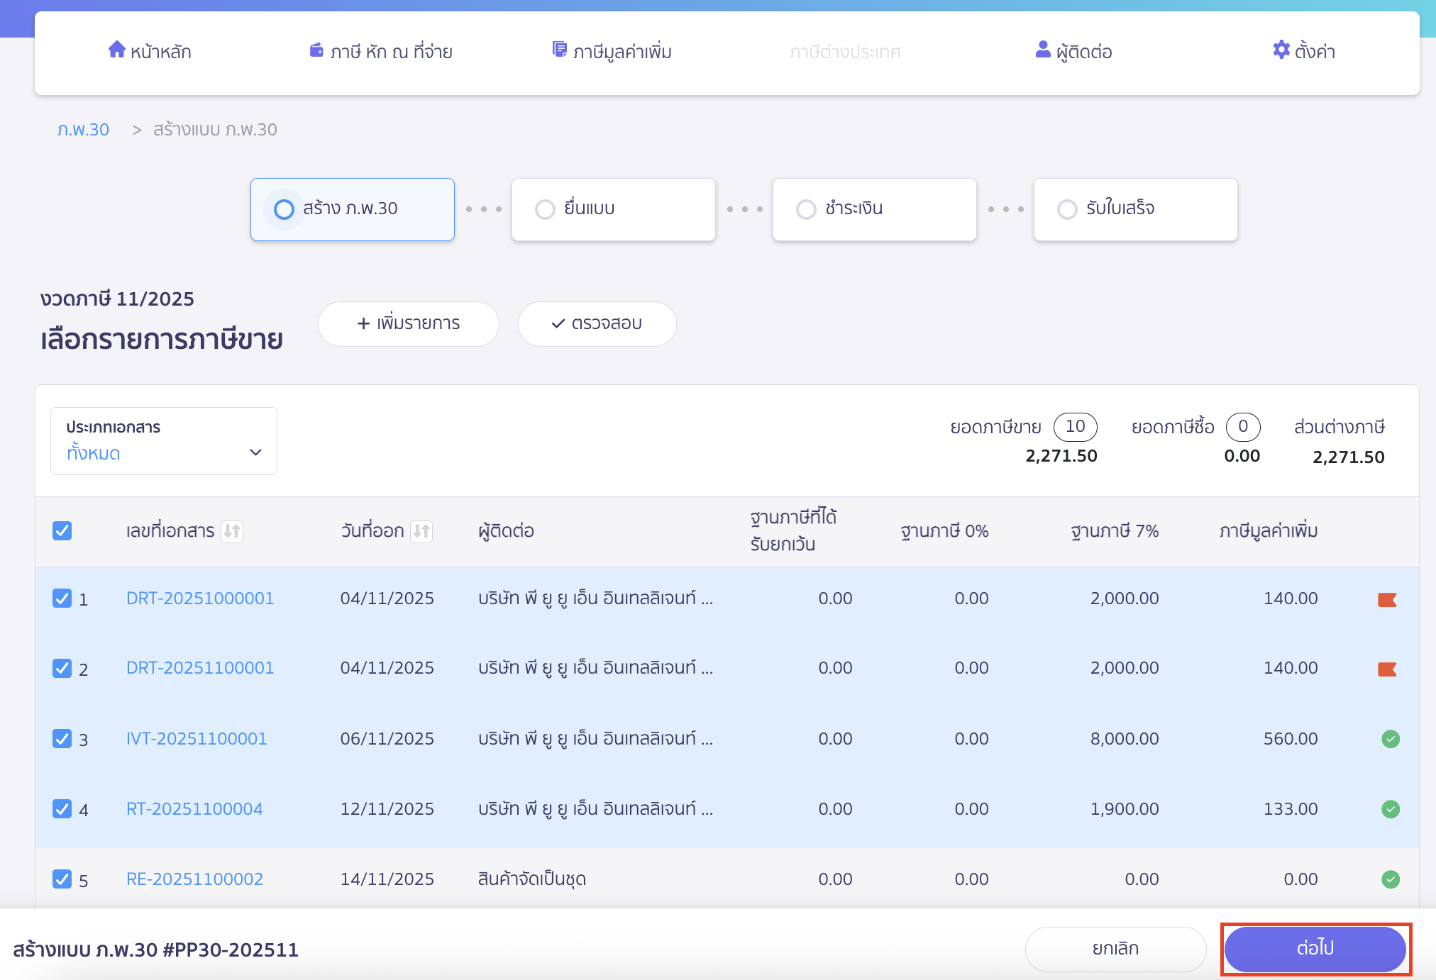The image size is (1436, 980).
Task: Select the ยื่นแบบ step
Action: pyautogui.click(x=613, y=209)
